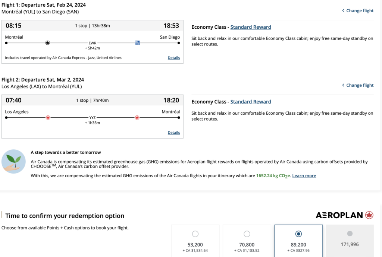Change flight for Flight 1 departure
The width and height of the screenshot is (382, 257).
coord(360,11)
